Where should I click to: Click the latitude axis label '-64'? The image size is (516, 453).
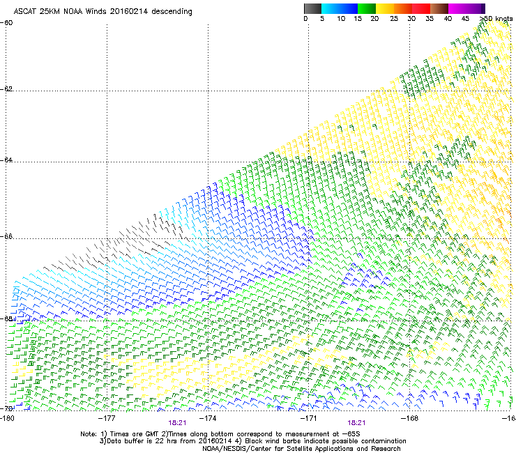point(6,160)
